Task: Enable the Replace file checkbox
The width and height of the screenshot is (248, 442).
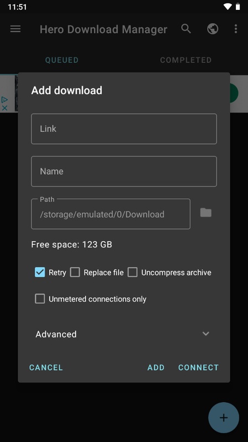Action: tap(75, 272)
